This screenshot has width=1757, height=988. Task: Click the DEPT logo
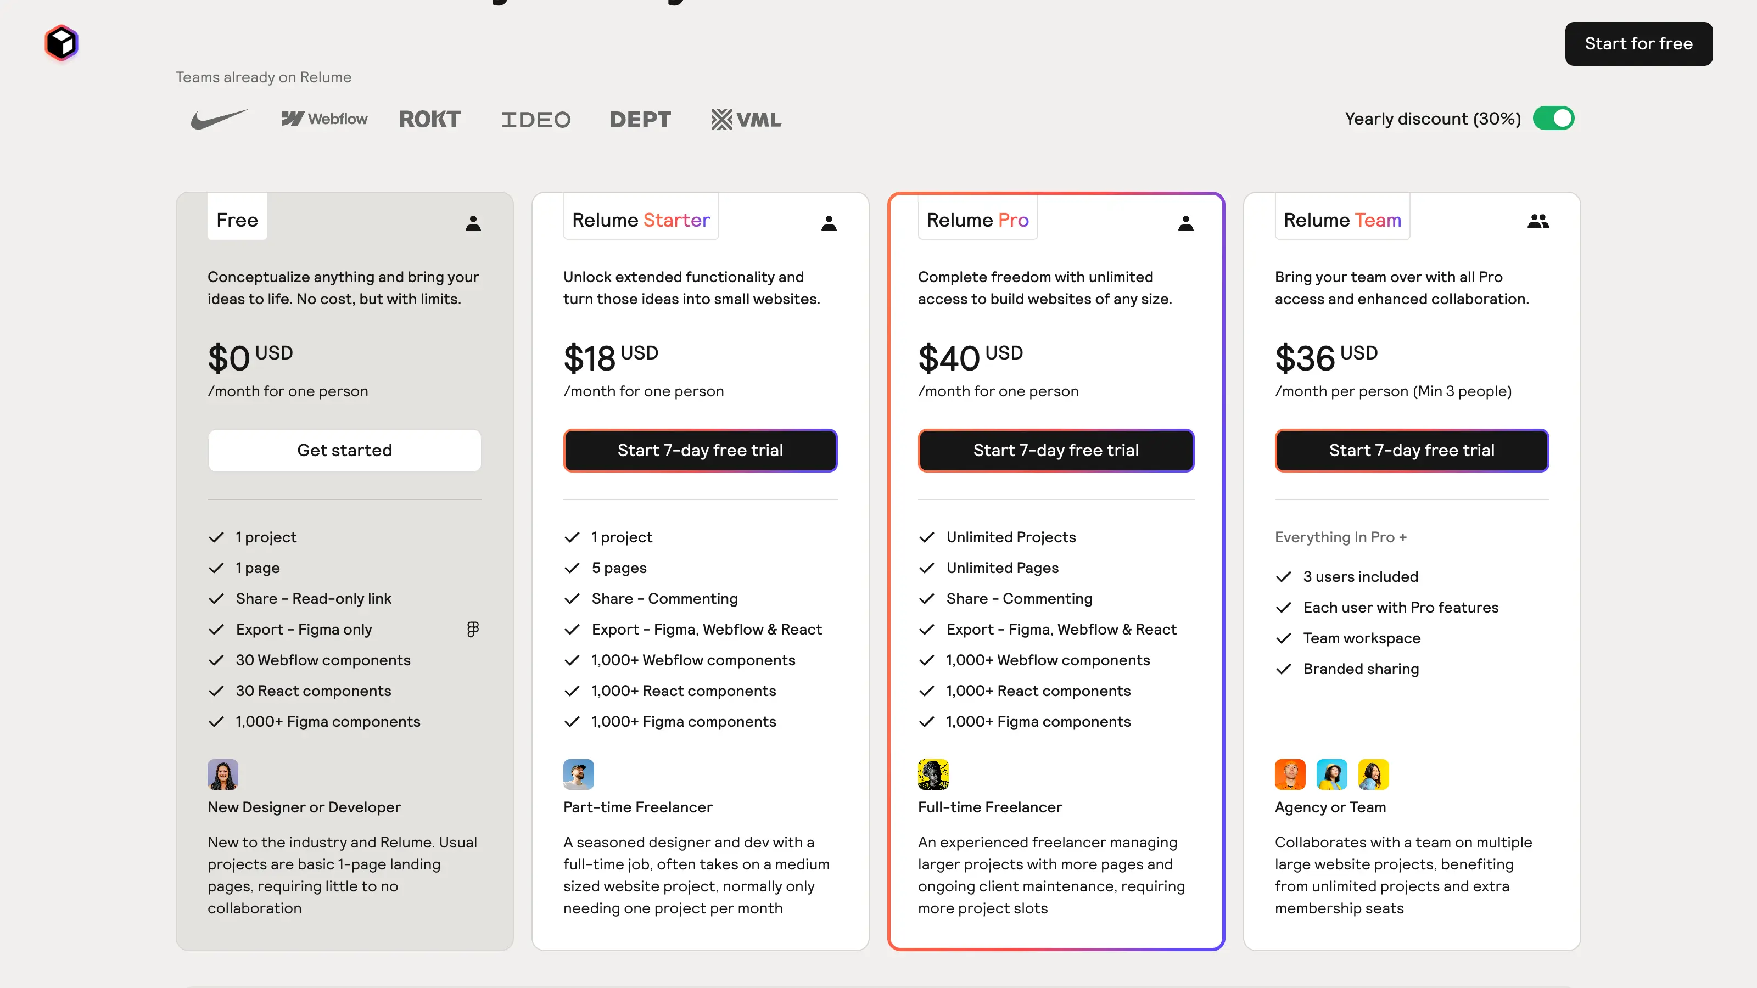pyautogui.click(x=640, y=119)
